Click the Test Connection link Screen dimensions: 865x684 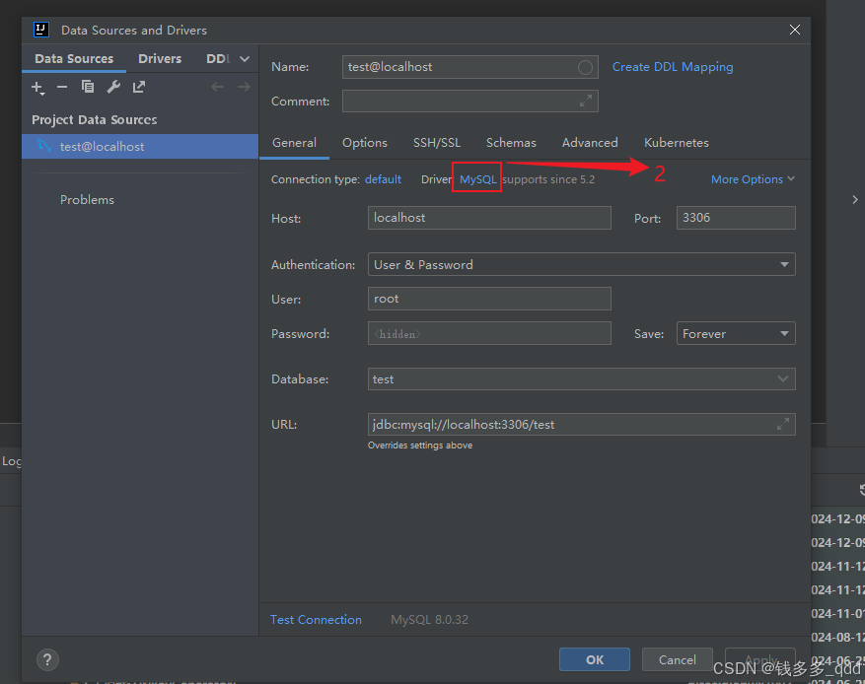coord(316,620)
